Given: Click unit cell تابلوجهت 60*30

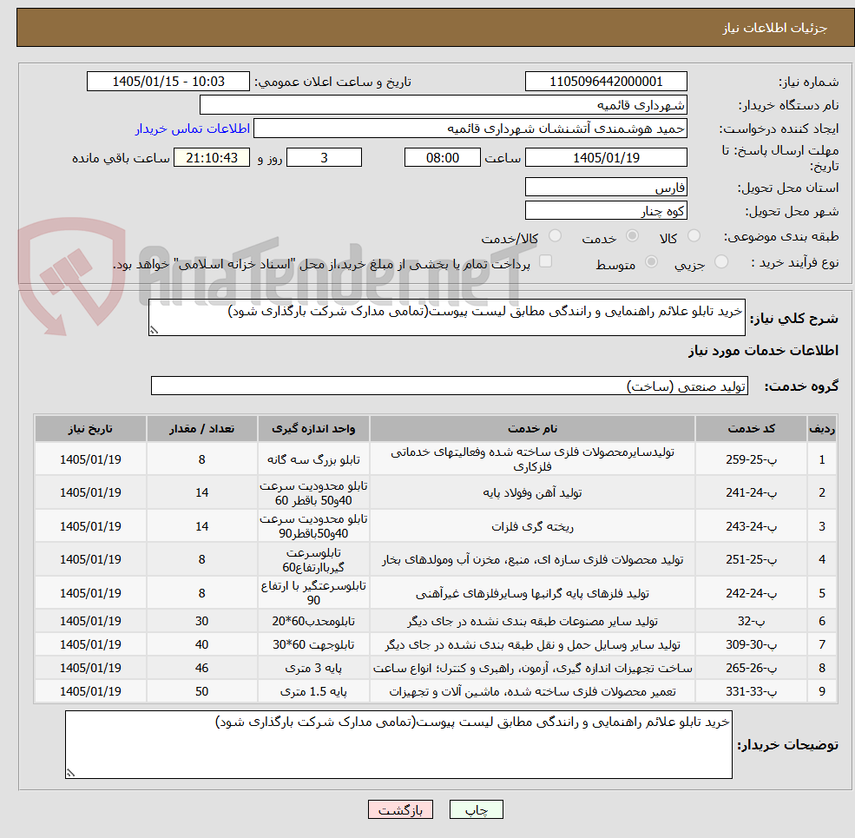Looking at the screenshot, I should click(313, 645).
